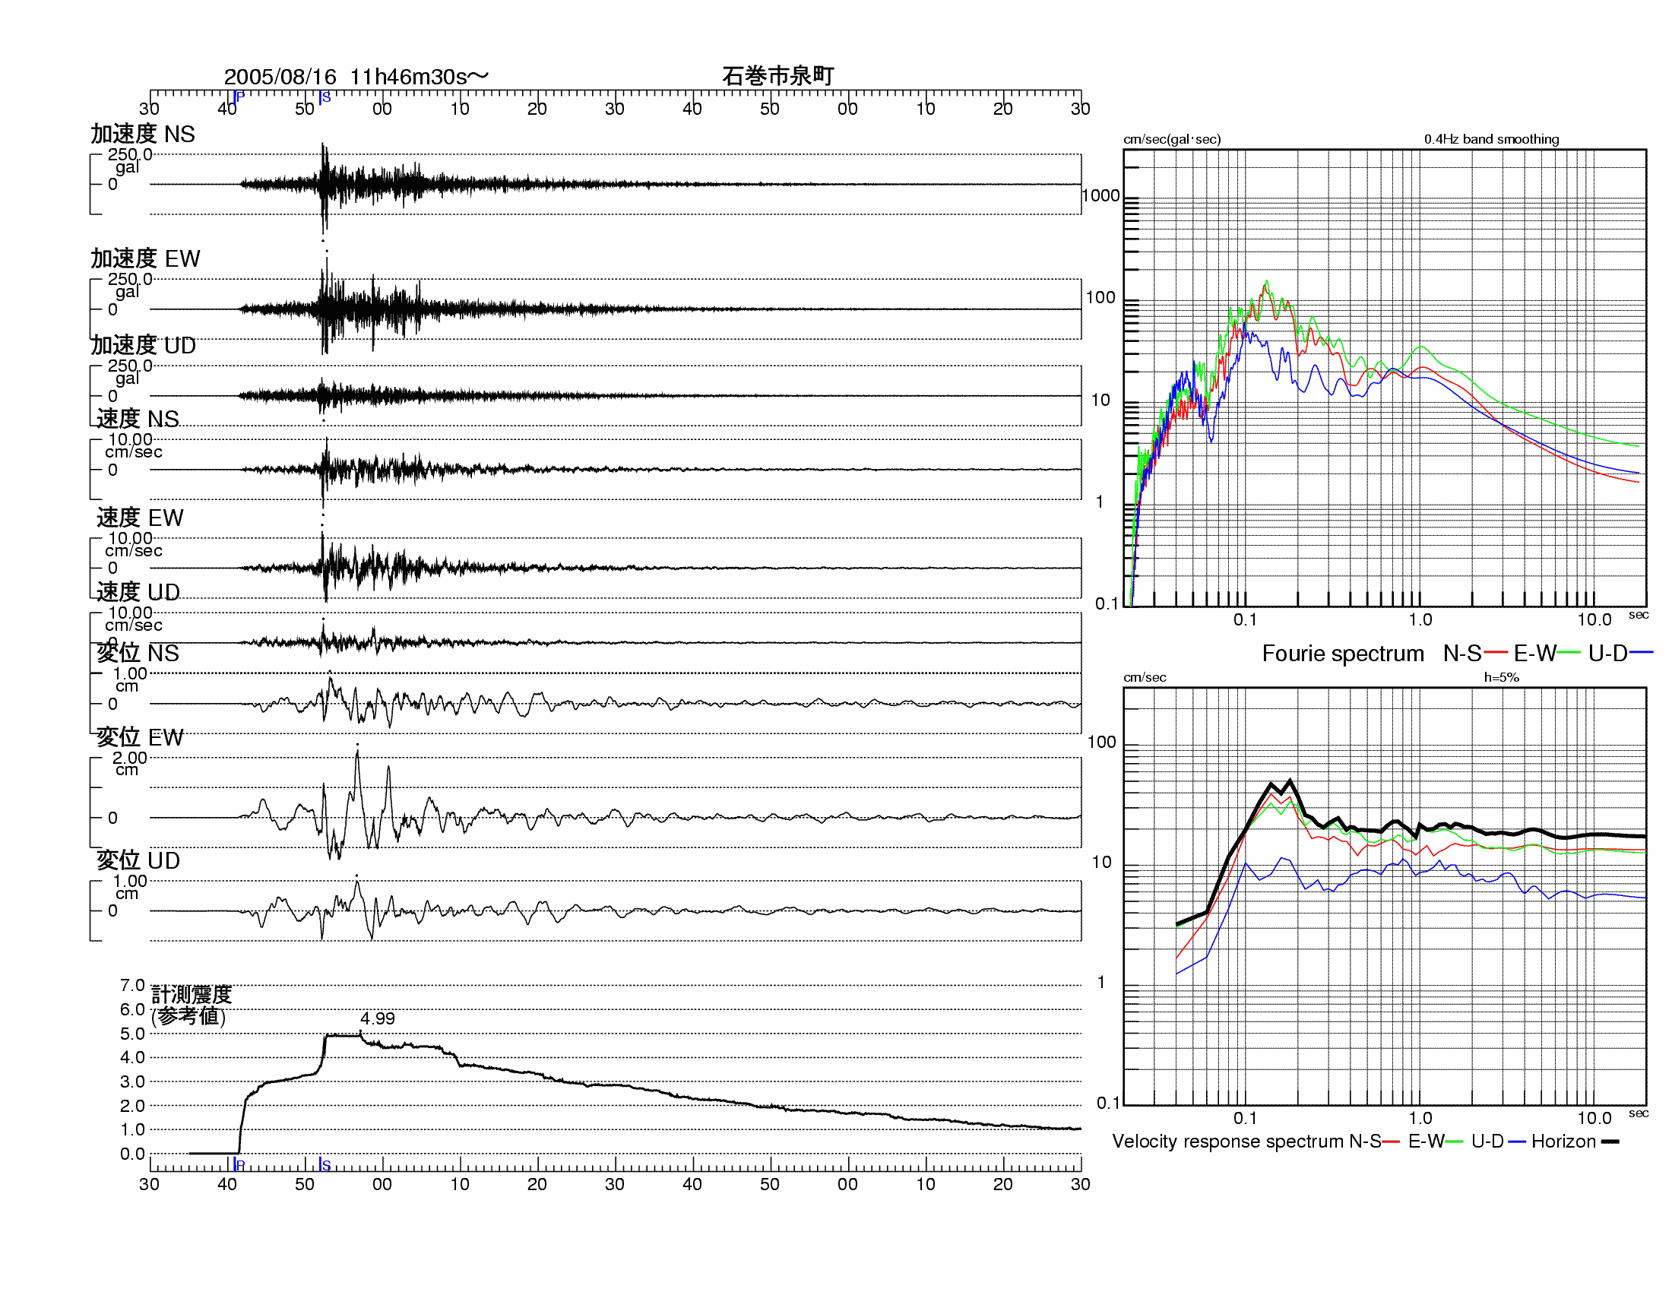The image size is (1672, 1292).
Task: Click the cm/sec(gal·sec) unit label
Action: click(x=1172, y=139)
